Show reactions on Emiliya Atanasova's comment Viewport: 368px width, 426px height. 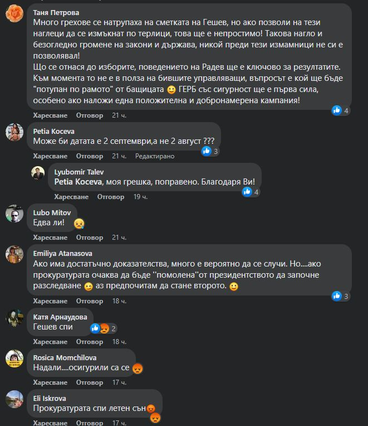click(340, 296)
